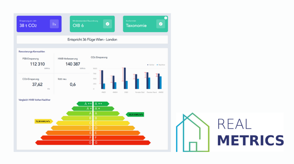Click the right A++ energy class bar
The height and width of the screenshot is (164, 294).
[x=101, y=104]
